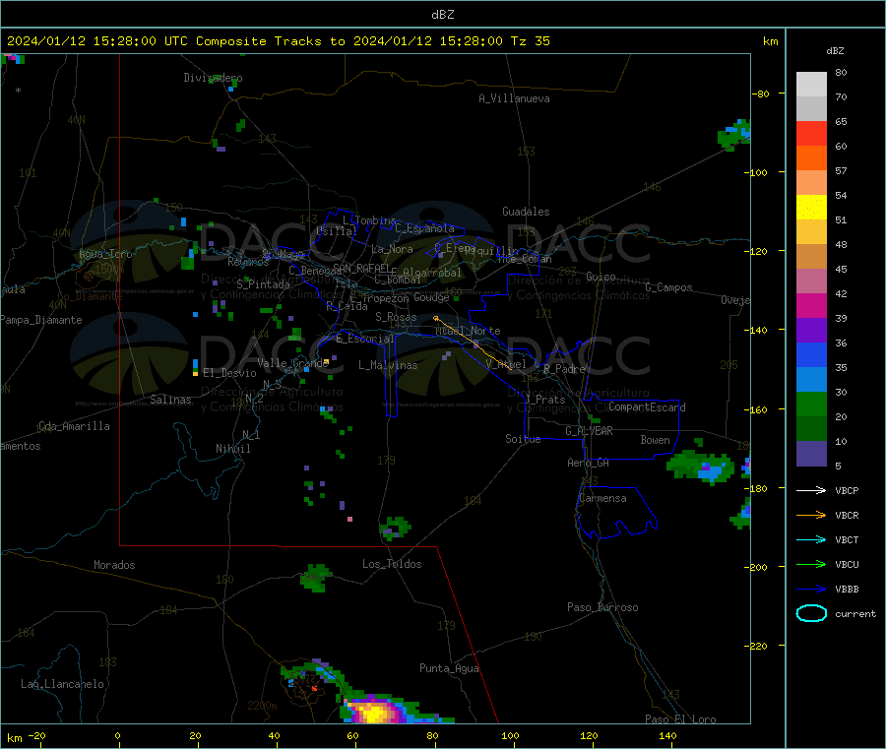Click the G_ALVEAR place label
Screen dimensions: 886x749
tap(589, 431)
